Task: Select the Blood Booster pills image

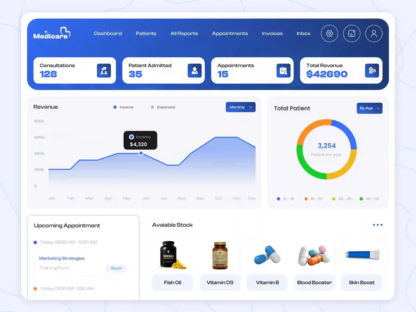Action: [x=314, y=255]
